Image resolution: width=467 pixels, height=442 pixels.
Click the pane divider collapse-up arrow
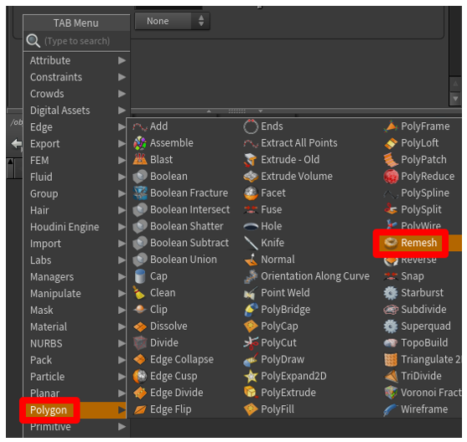point(209,111)
